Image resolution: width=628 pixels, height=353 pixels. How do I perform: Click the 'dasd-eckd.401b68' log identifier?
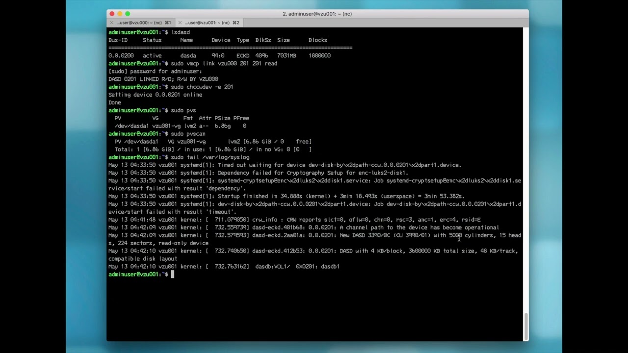tap(277, 227)
